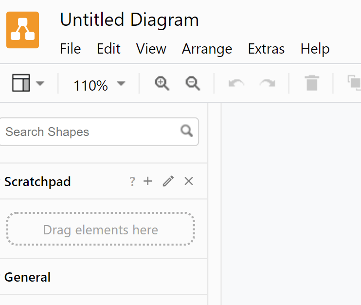Expand the General shapes section

pos(28,277)
